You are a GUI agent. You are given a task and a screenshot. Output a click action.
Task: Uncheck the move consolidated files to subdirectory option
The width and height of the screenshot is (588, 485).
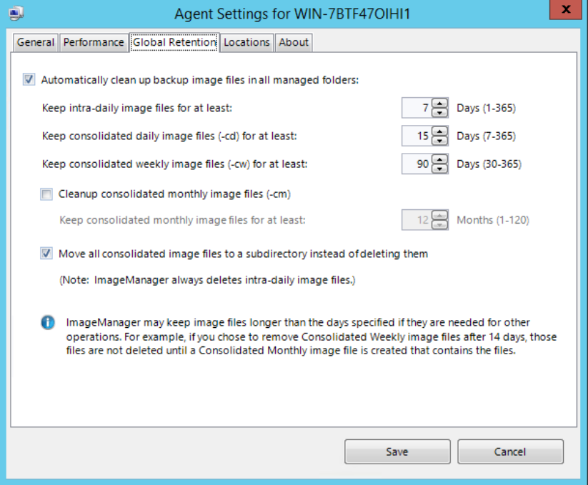46,254
